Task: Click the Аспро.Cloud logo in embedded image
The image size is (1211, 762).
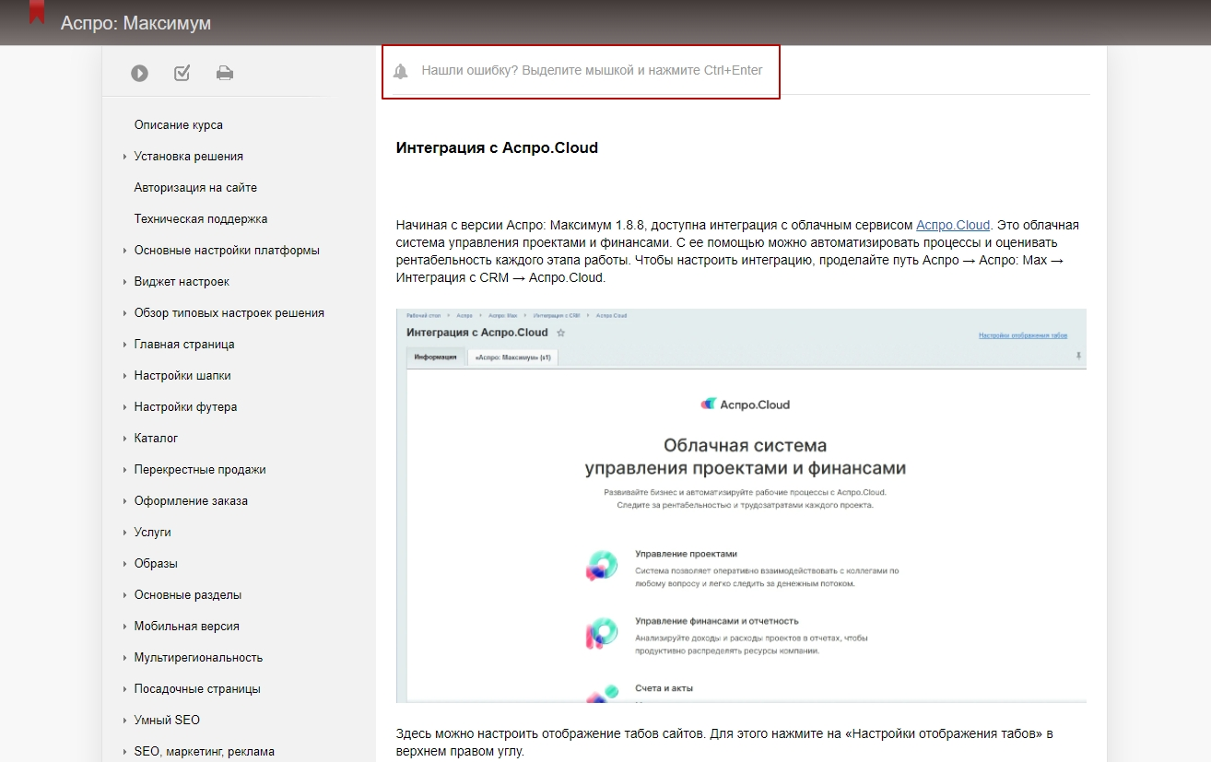Action: 745,404
